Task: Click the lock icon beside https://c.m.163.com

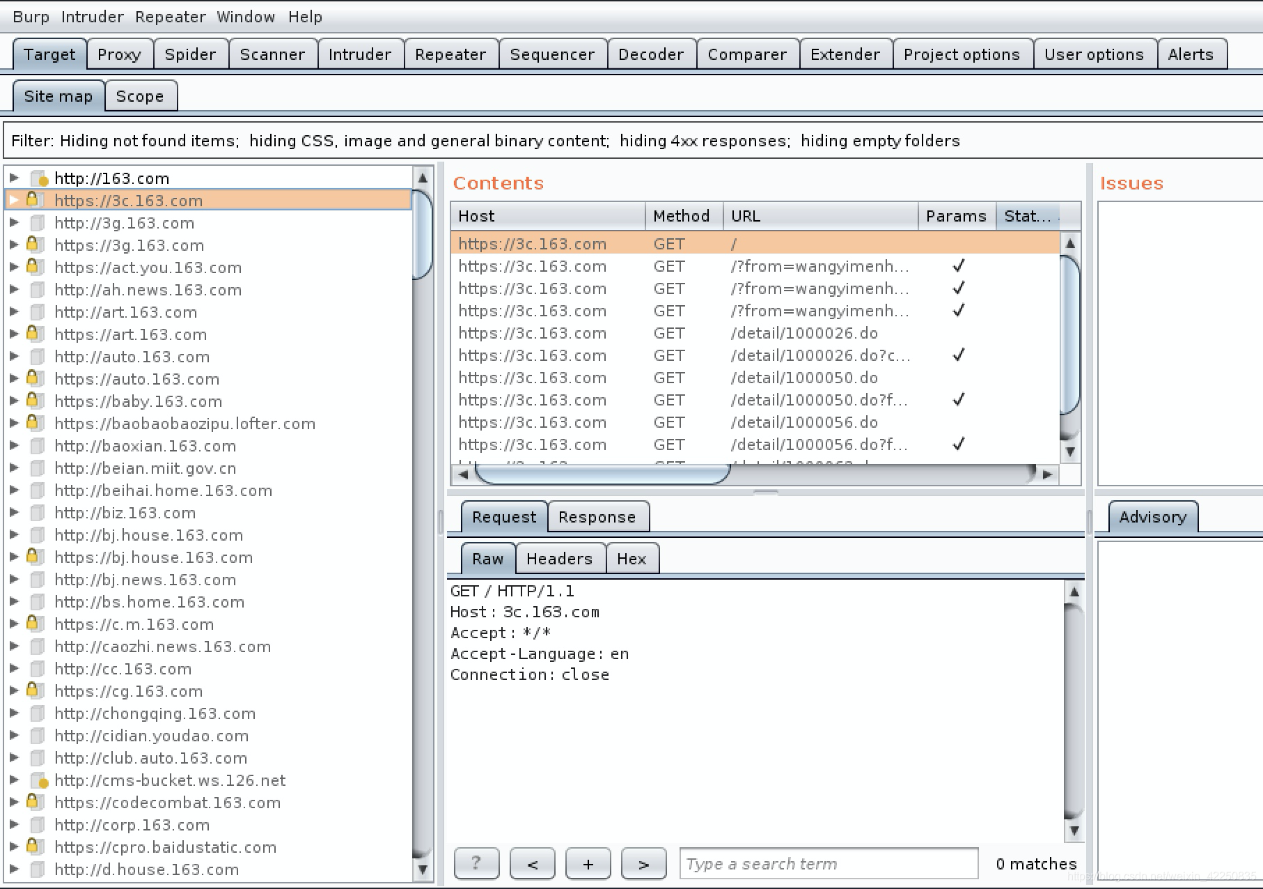Action: (x=34, y=624)
